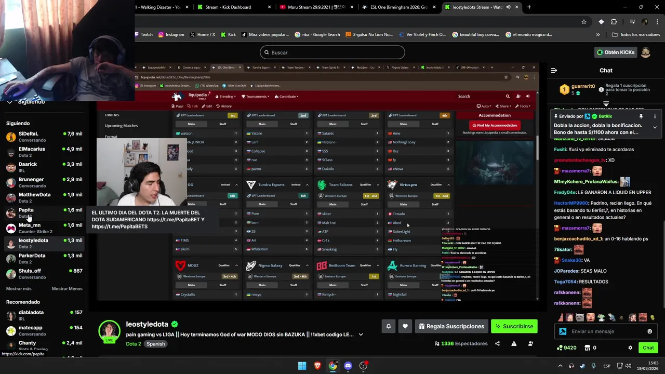The height and width of the screenshot is (374, 665).
Task: Focus the Buscar search field
Action: pos(332,52)
